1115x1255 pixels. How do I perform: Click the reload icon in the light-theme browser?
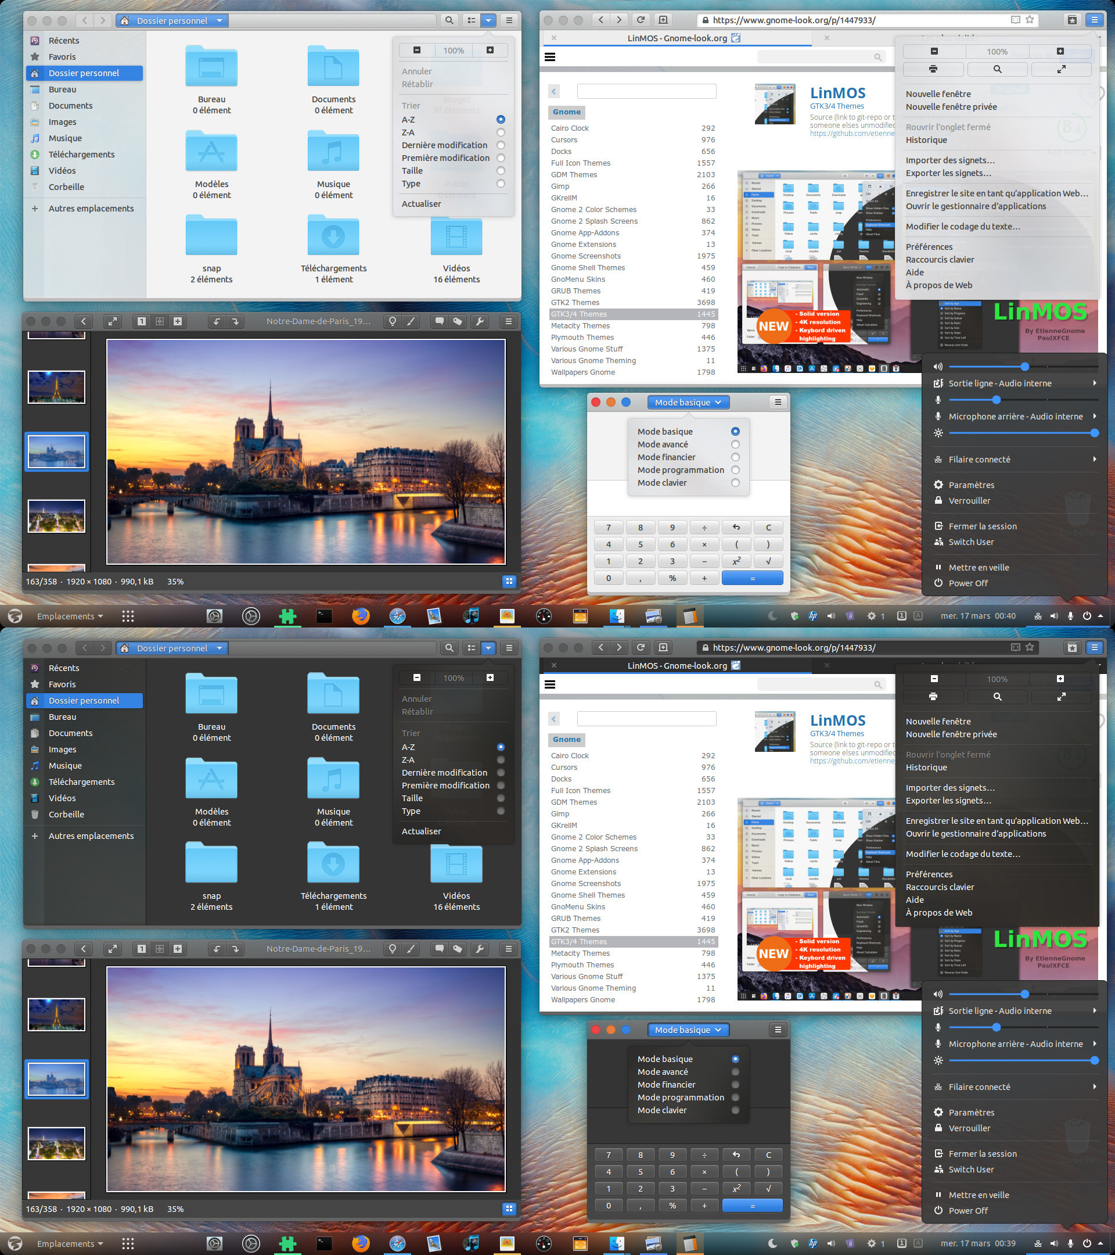point(641,20)
